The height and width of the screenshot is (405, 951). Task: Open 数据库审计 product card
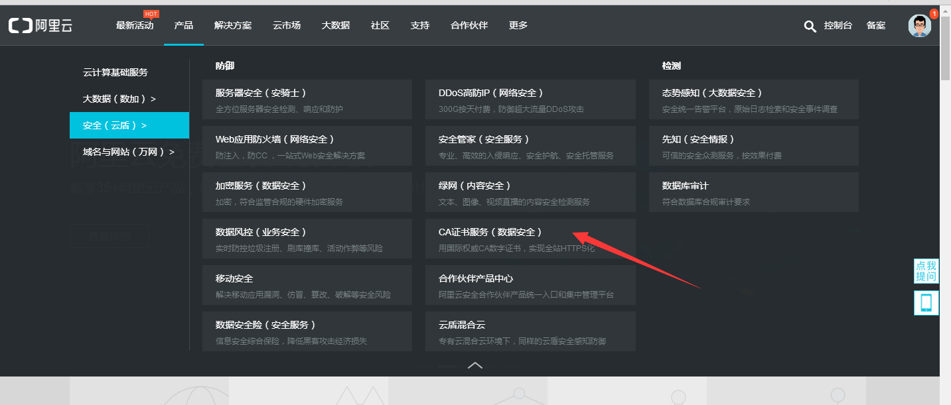click(x=754, y=192)
